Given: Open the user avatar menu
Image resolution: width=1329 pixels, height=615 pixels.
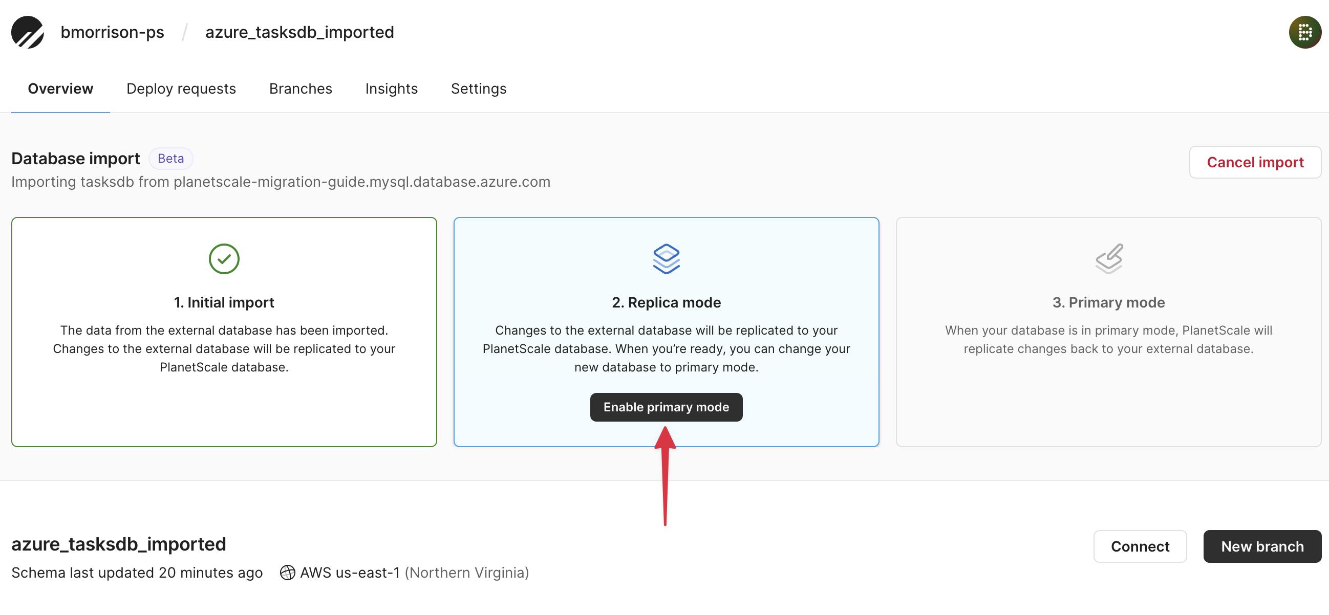Looking at the screenshot, I should click(x=1304, y=32).
